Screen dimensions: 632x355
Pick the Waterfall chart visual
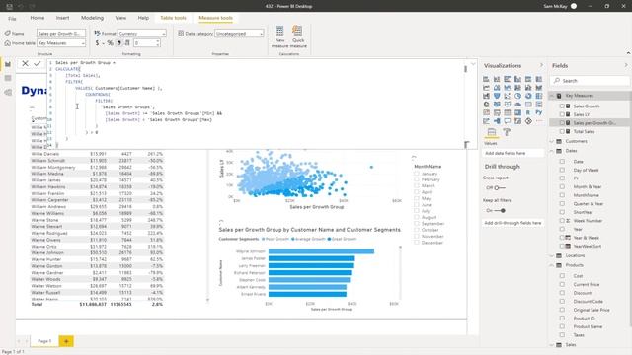[x=486, y=96]
